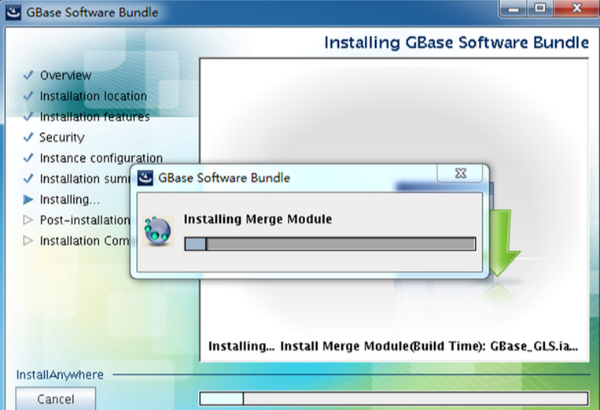The height and width of the screenshot is (410, 600).
Task: Click the main window GBase title icon
Action: [13, 13]
